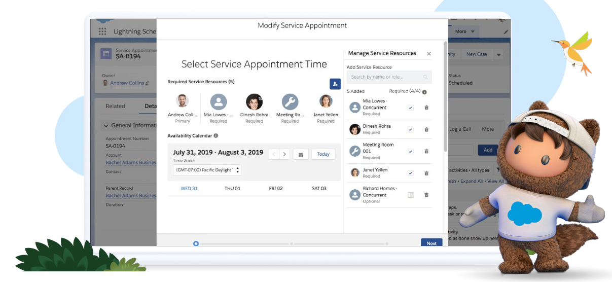Click Mia Lowes avatar in Manage Service Resources

tap(355, 108)
